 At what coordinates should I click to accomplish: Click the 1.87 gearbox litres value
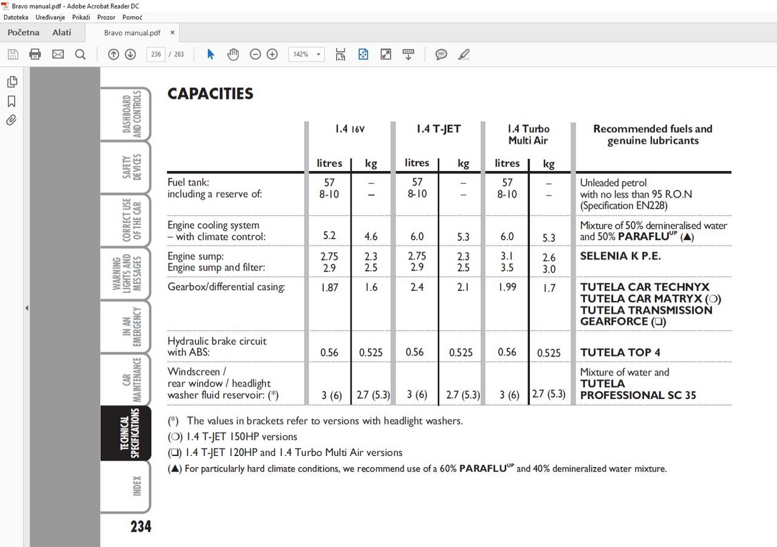coord(329,287)
